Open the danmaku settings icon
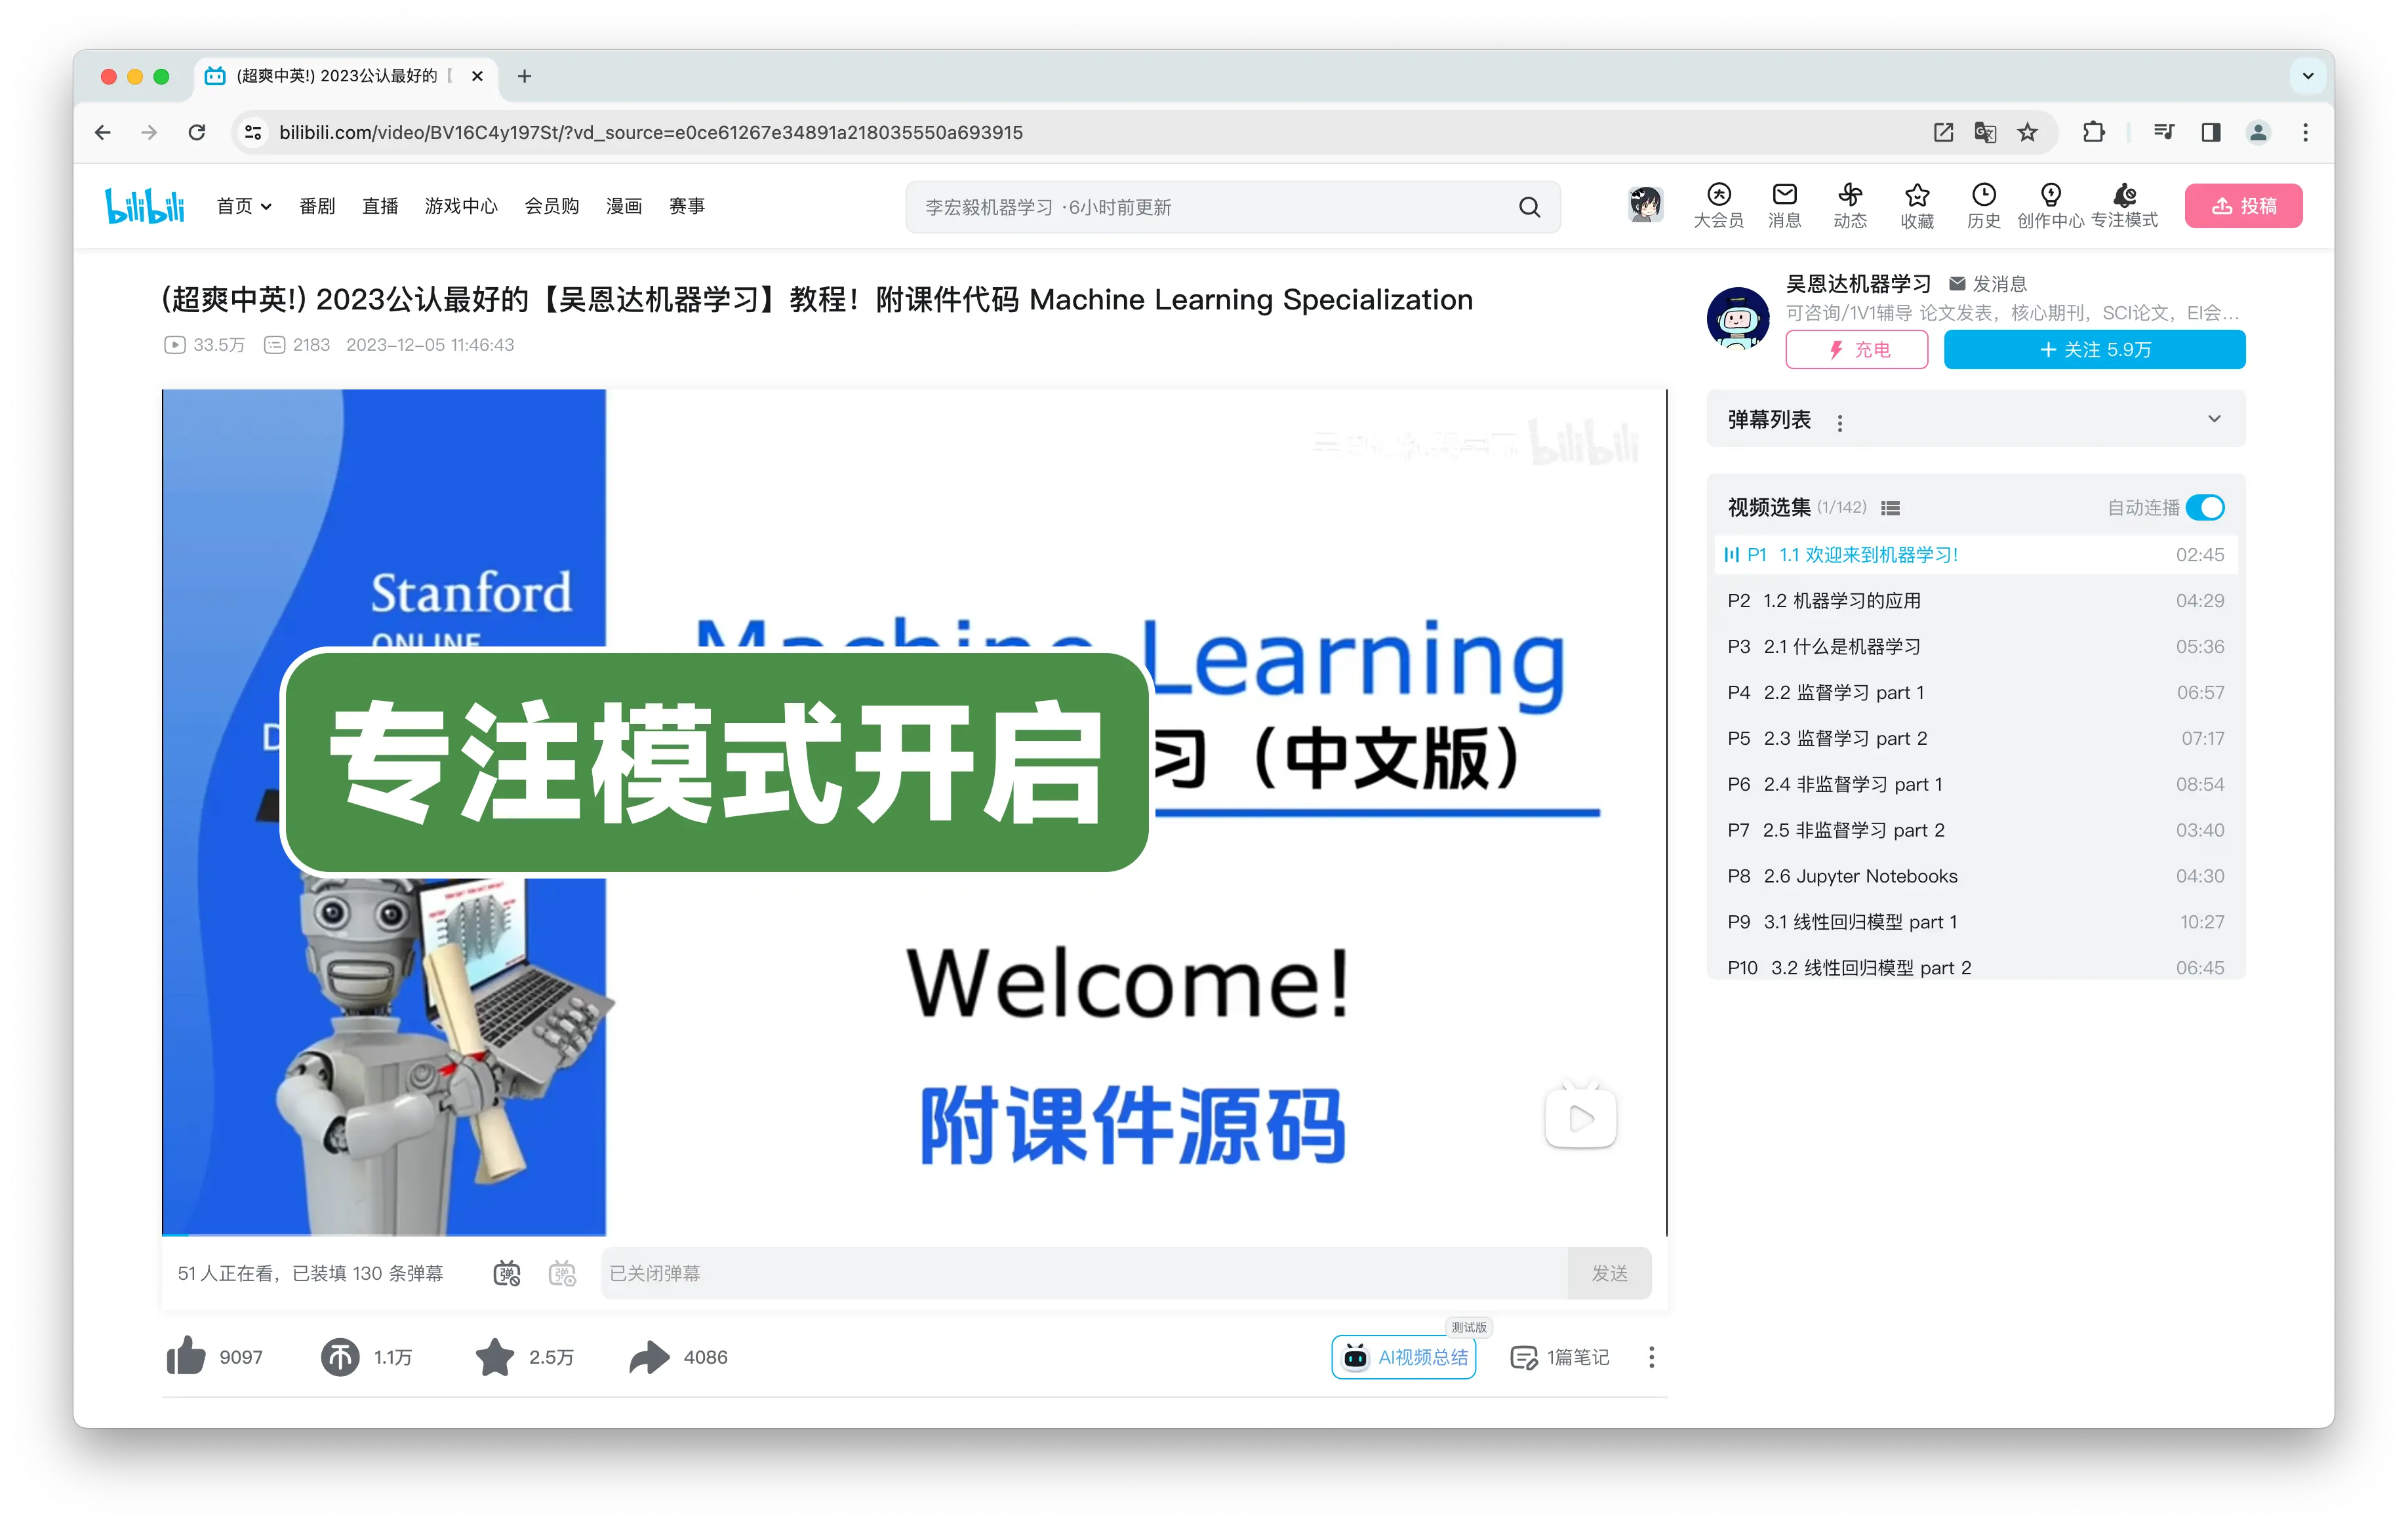This screenshot has width=2408, height=1525. [562, 1273]
